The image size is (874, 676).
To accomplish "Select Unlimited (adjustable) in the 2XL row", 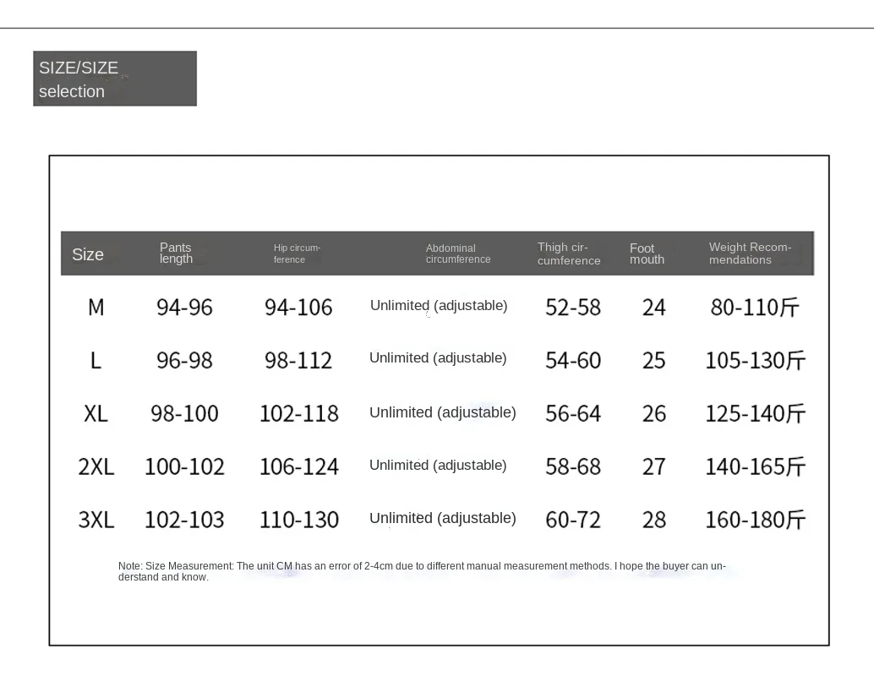I will (x=438, y=466).
